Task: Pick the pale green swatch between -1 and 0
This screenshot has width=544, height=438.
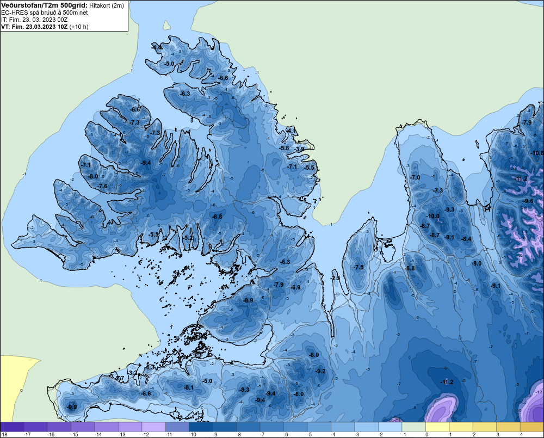Action: pos(413,427)
